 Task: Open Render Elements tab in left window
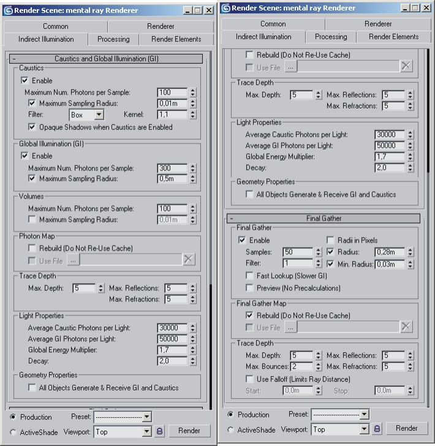pyautogui.click(x=176, y=39)
